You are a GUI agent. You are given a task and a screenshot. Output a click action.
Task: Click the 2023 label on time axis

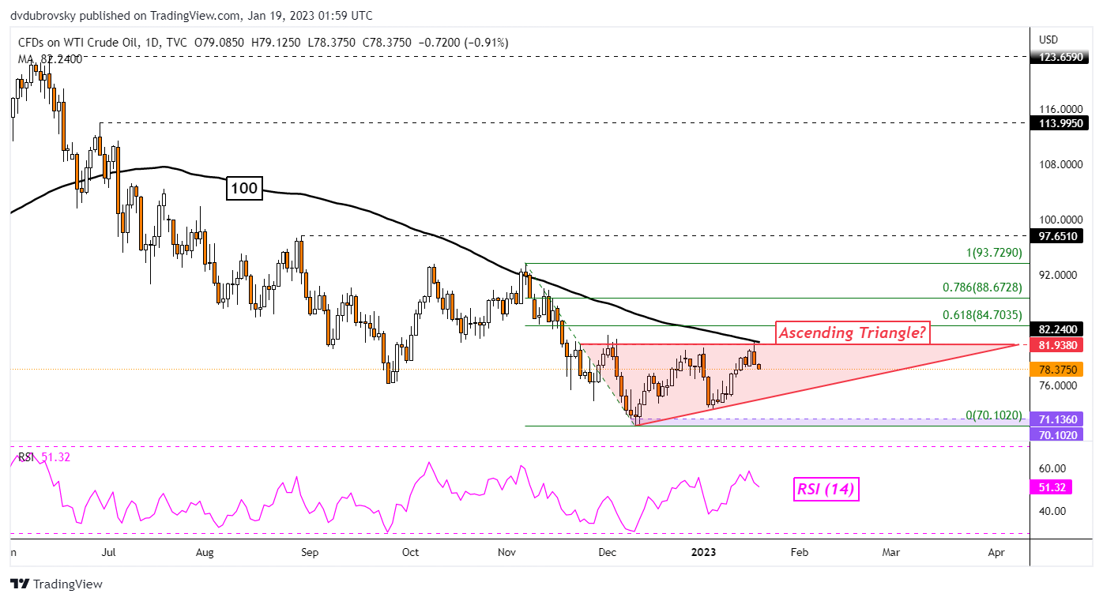[x=703, y=554]
